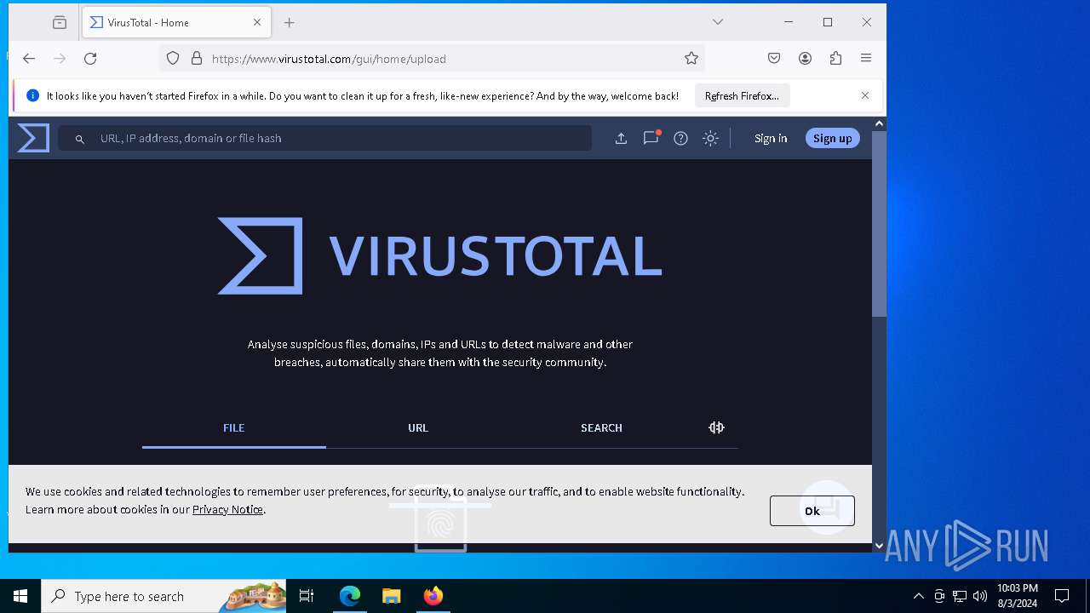Open the Firefox hamburger application menu

(x=866, y=58)
